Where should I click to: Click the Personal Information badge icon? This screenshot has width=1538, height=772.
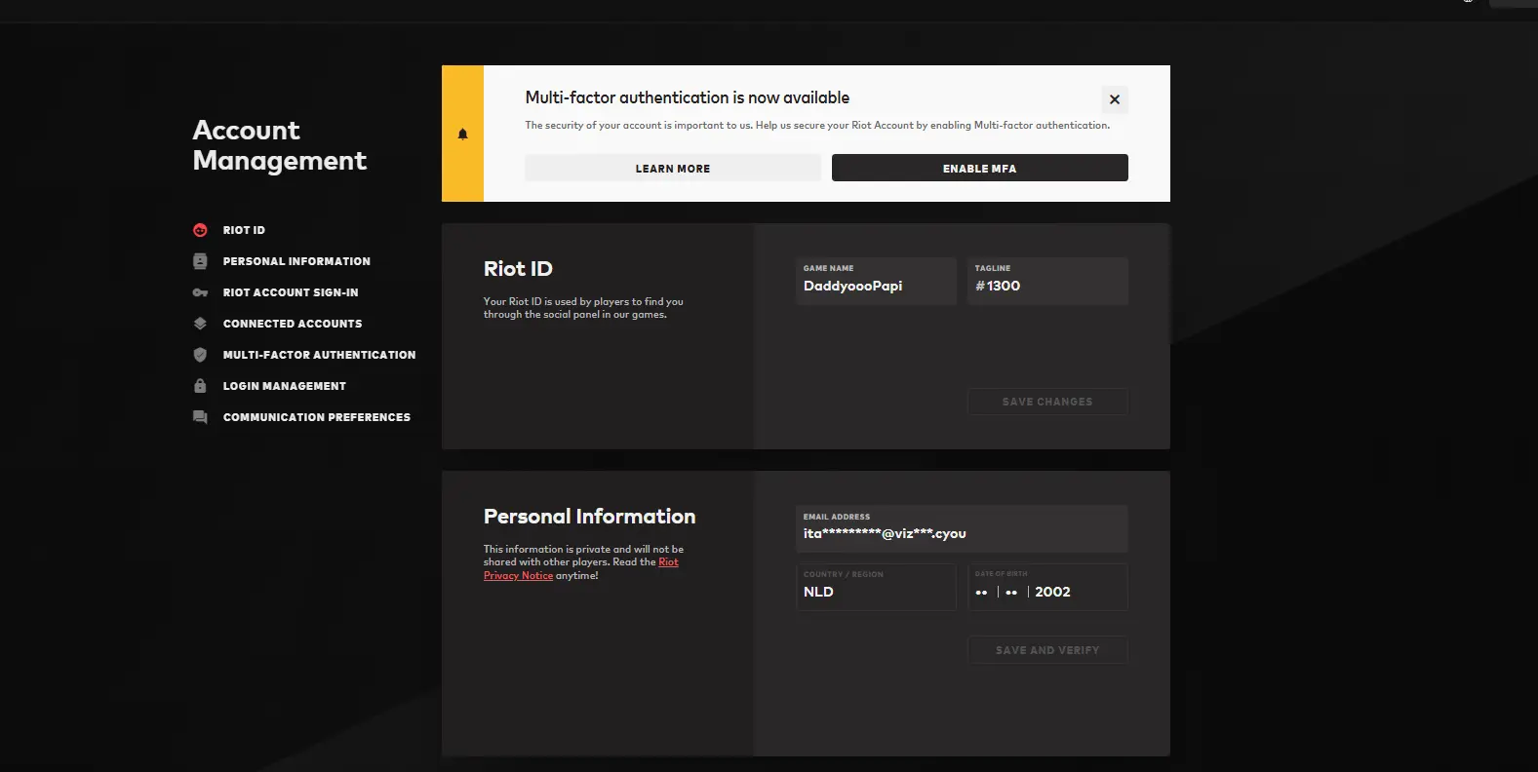pos(200,261)
